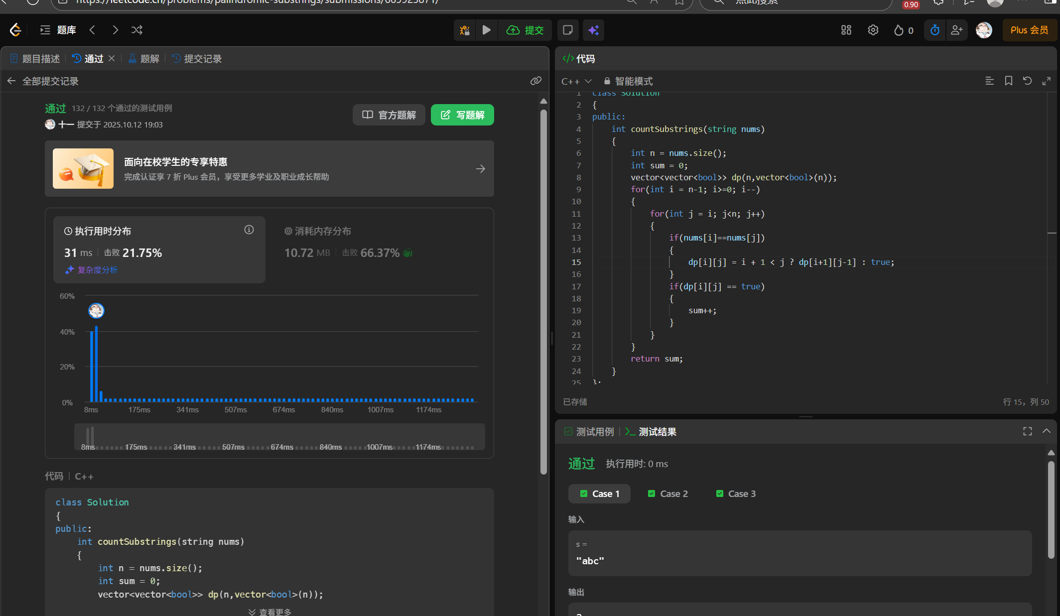Click the bookmark icon in editor
Image resolution: width=1060 pixels, height=616 pixels.
(x=1008, y=81)
